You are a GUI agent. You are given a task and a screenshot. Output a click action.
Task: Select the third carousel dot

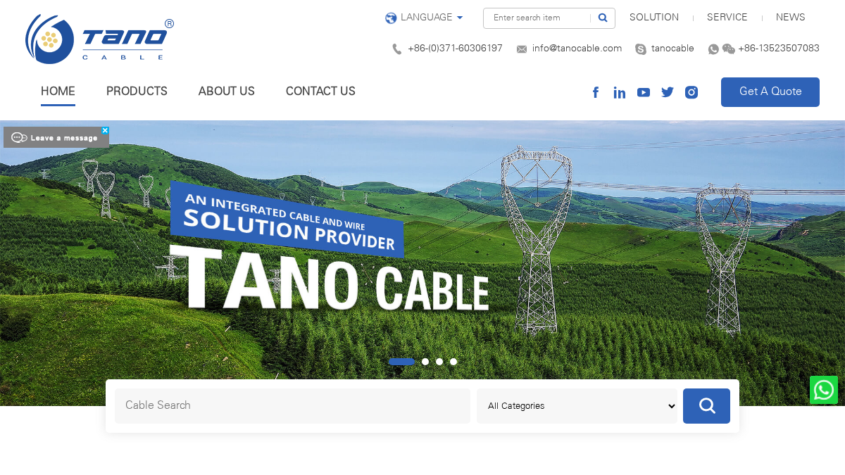click(439, 362)
